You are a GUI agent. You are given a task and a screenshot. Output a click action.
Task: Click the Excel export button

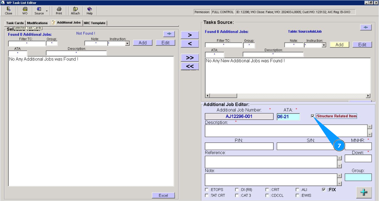pyautogui.click(x=163, y=196)
